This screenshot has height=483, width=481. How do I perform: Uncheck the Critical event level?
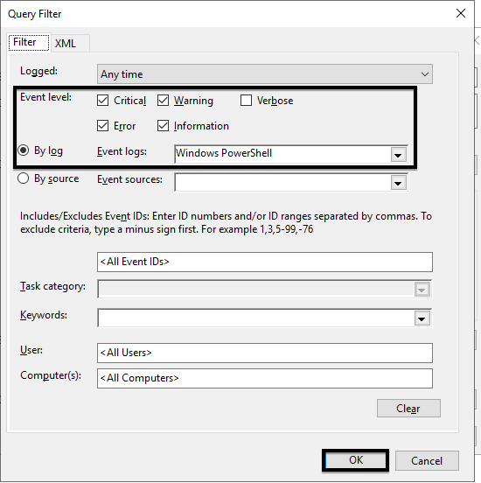(102, 101)
